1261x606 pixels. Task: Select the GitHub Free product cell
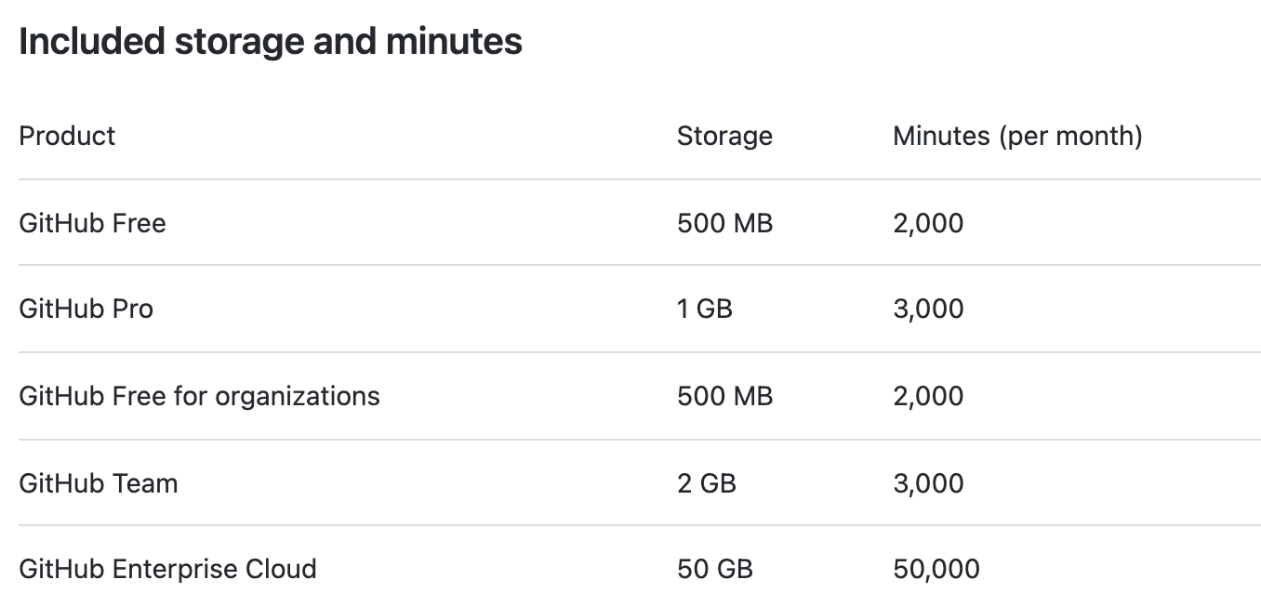[x=92, y=223]
